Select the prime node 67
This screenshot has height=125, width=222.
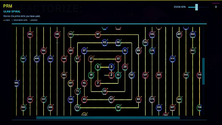[x=77, y=59]
